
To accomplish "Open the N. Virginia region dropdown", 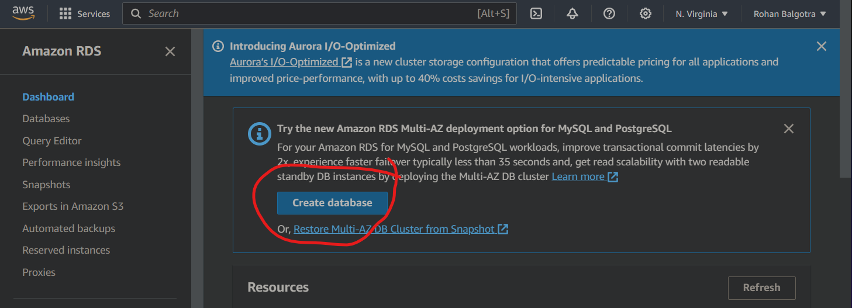I will coord(702,13).
